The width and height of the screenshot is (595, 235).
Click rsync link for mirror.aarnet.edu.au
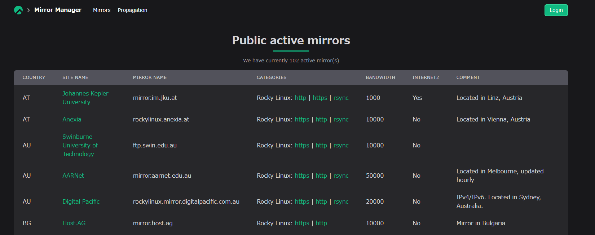[x=341, y=176]
